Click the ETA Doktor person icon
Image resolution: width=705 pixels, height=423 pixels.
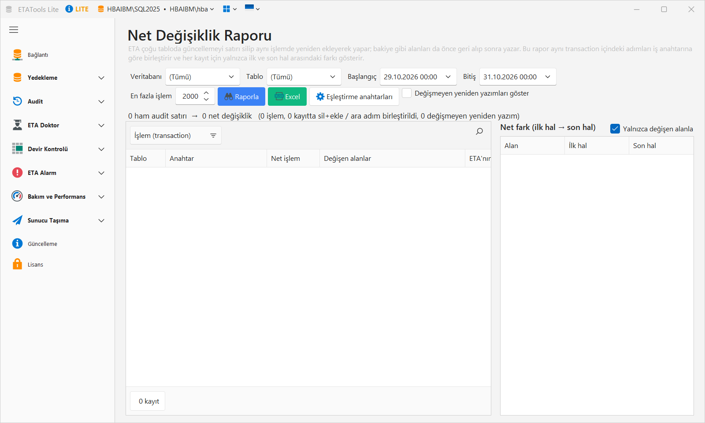coord(17,125)
